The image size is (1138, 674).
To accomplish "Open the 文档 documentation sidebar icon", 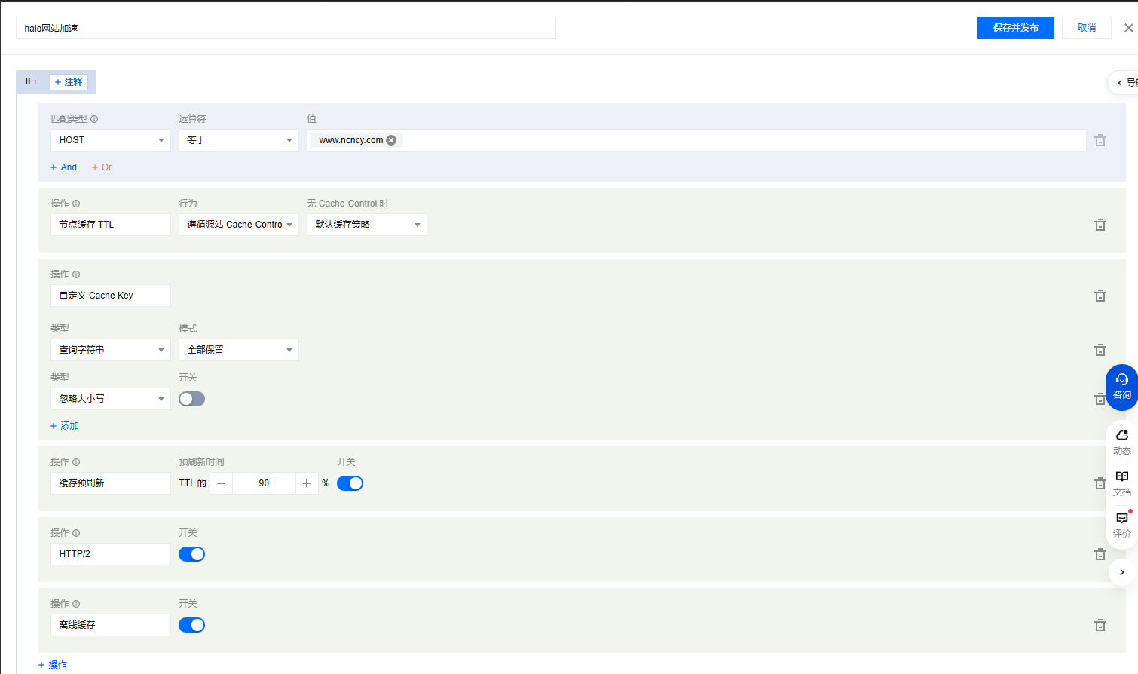I will coord(1121,483).
